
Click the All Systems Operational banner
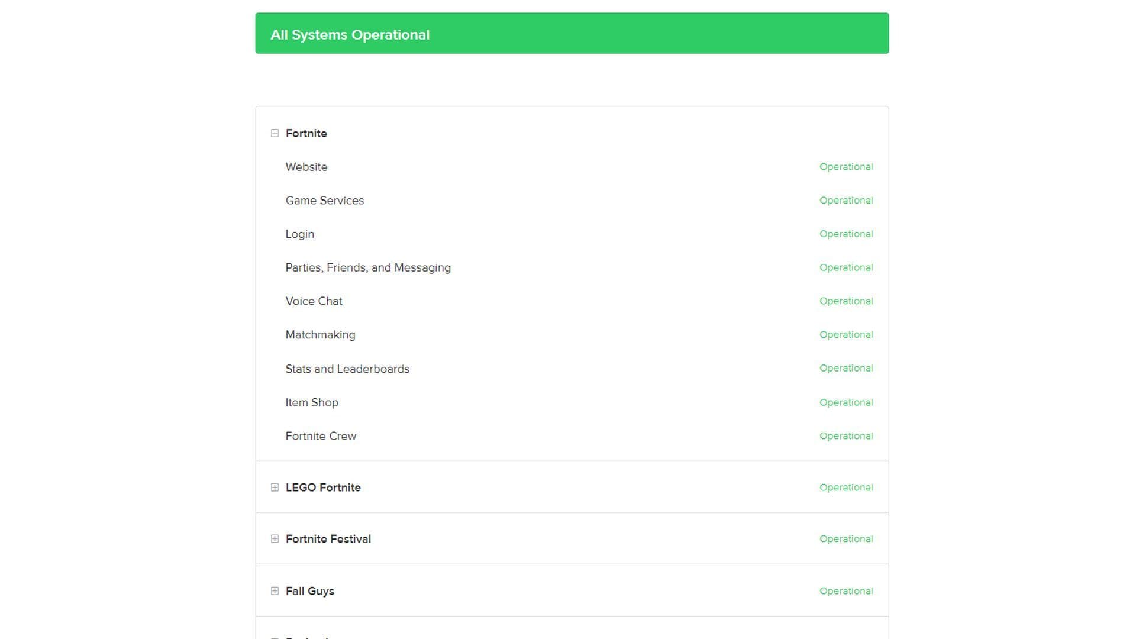click(572, 34)
